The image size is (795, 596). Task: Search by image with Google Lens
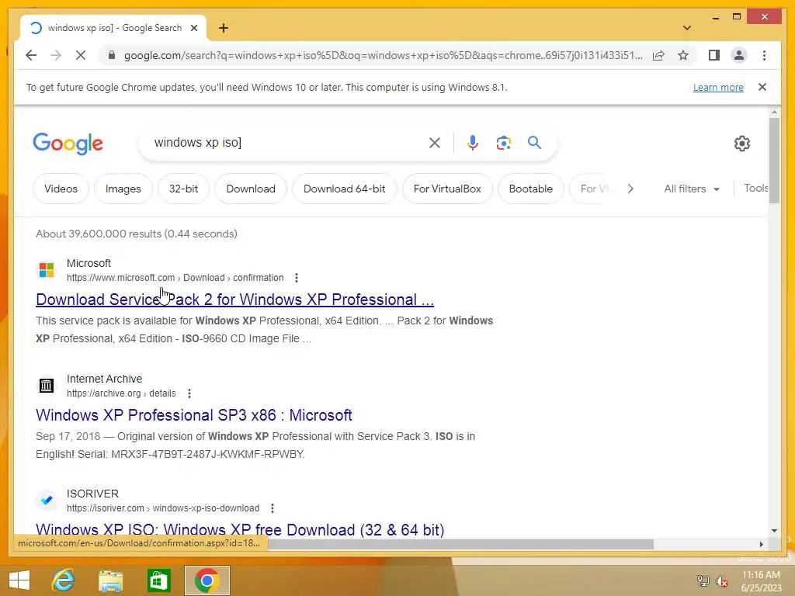point(503,143)
